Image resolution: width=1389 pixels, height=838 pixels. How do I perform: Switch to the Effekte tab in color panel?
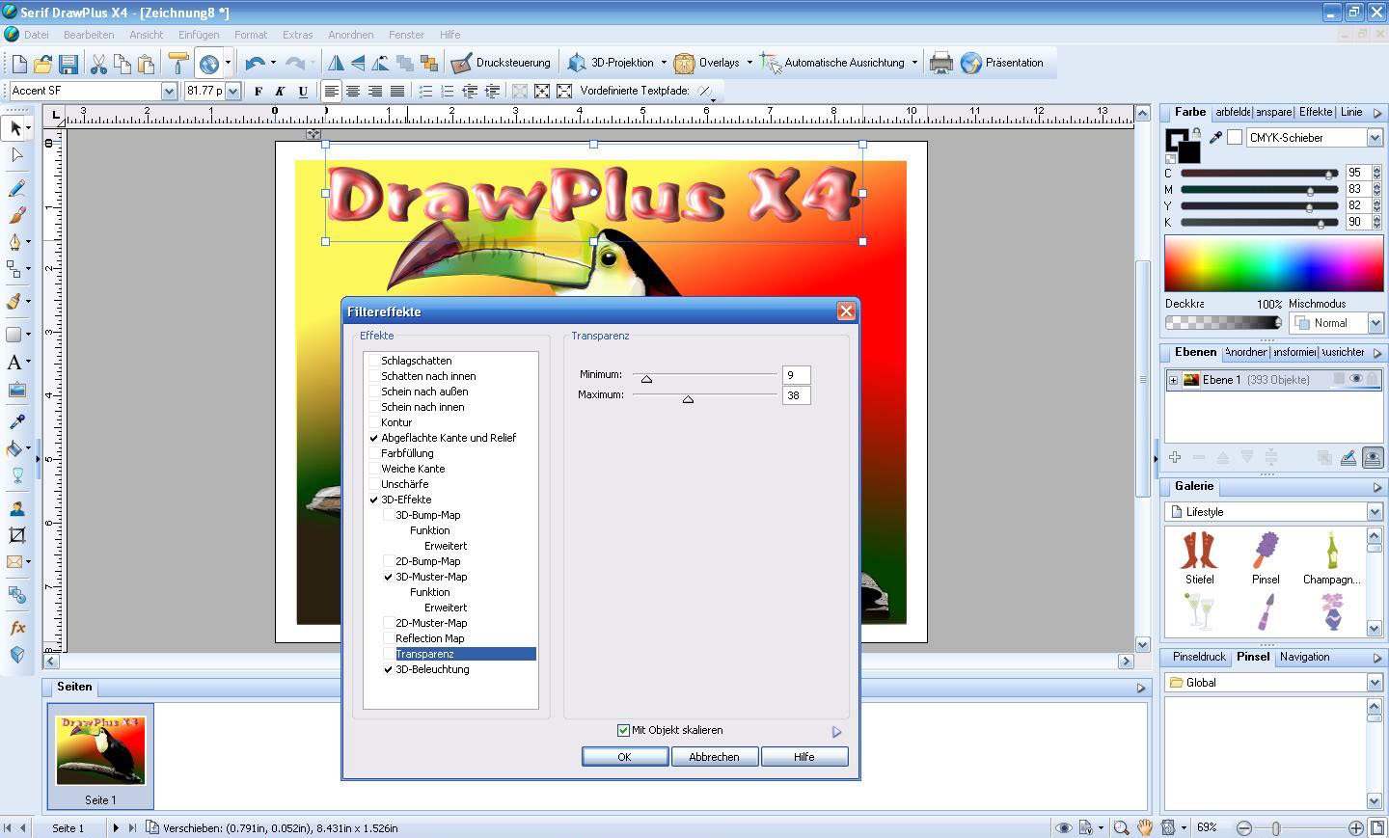click(x=1315, y=112)
